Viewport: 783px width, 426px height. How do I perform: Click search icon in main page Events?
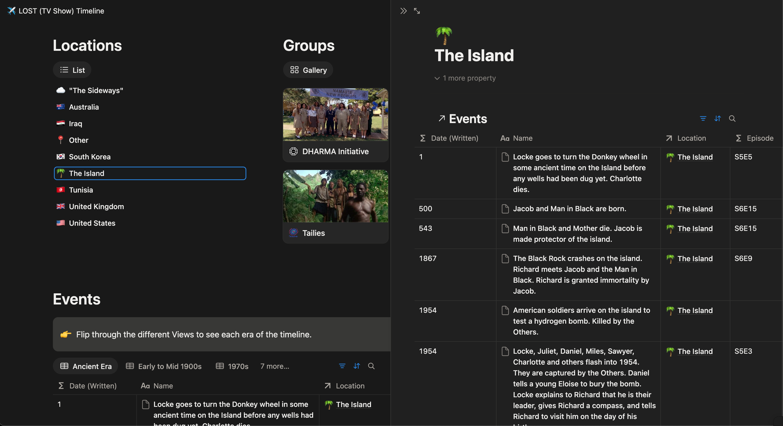[x=371, y=366]
